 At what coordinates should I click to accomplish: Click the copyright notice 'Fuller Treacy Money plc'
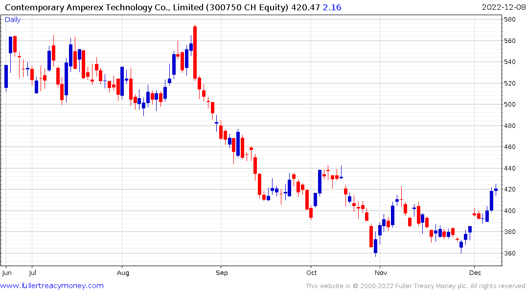point(432,286)
